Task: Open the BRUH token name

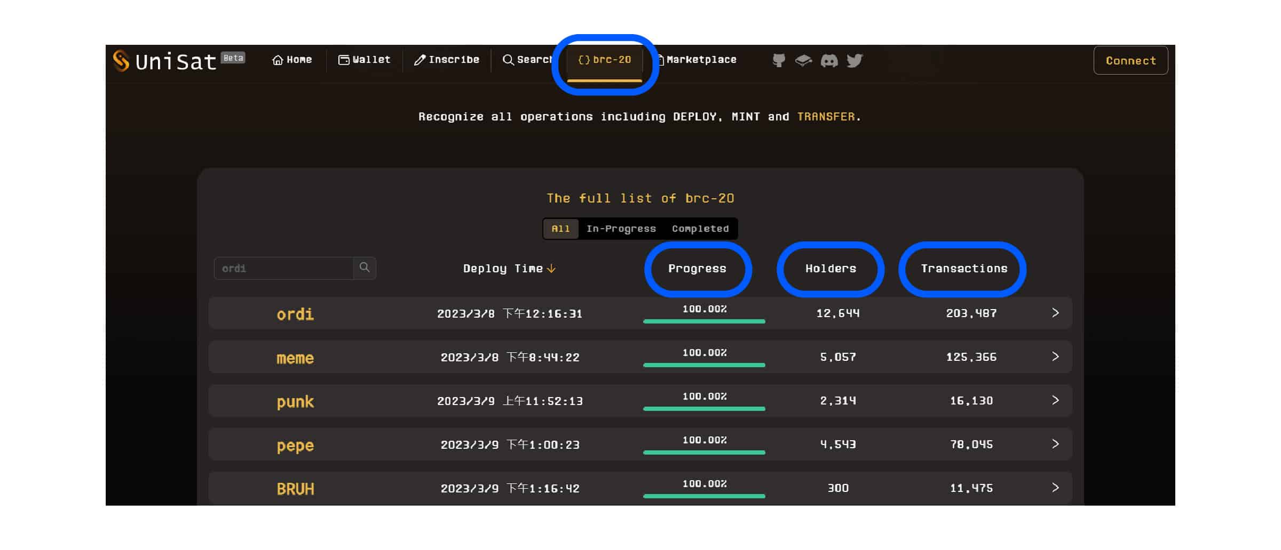Action: (295, 489)
